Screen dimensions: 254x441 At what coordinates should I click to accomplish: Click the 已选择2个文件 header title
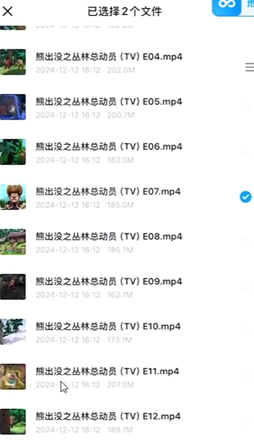pyautogui.click(x=125, y=11)
